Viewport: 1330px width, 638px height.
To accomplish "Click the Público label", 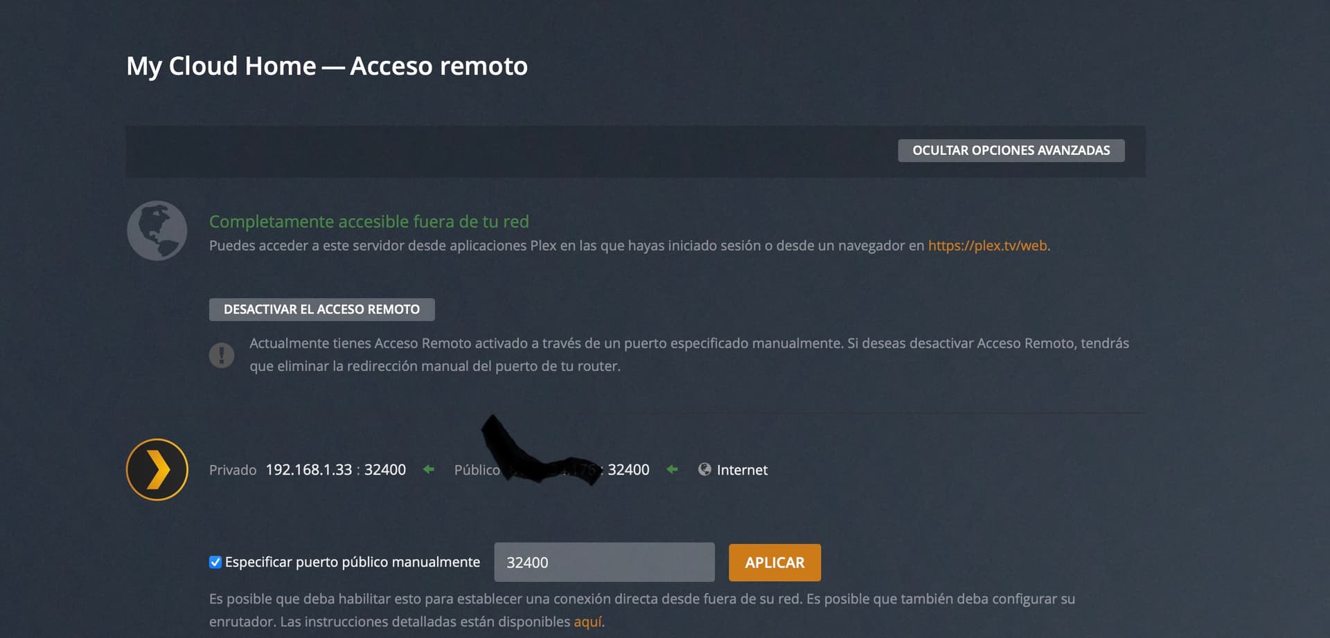I will (477, 470).
